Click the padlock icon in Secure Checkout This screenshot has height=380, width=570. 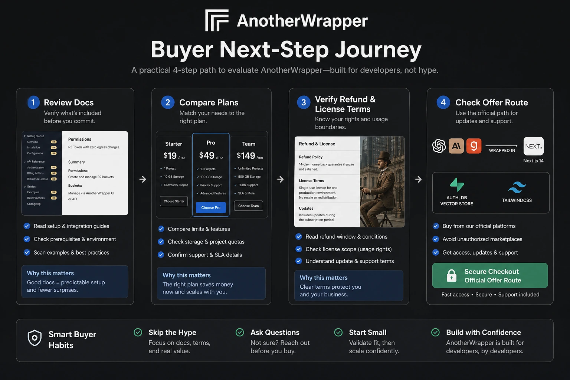[x=451, y=275]
